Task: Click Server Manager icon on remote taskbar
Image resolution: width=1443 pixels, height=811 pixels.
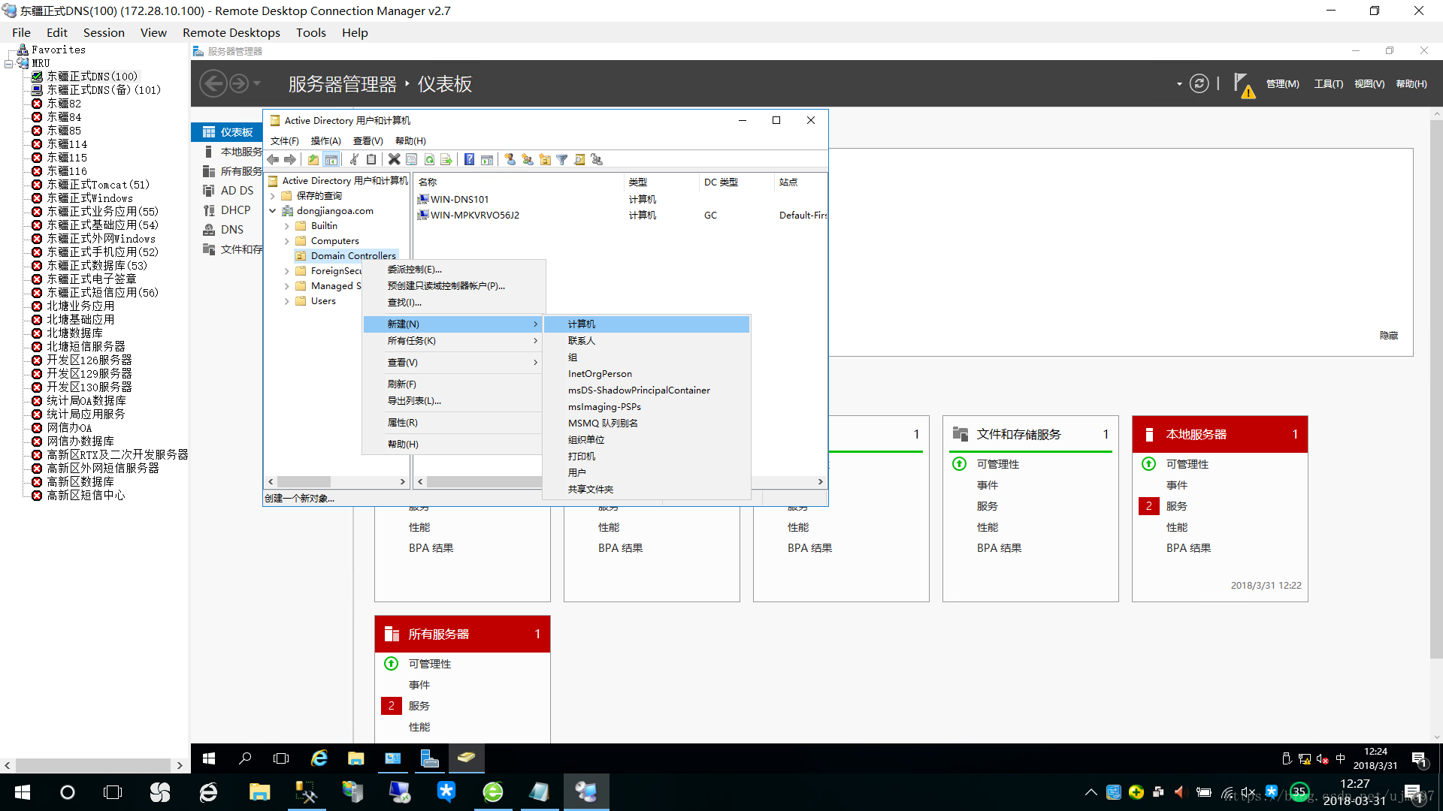Action: 430,758
